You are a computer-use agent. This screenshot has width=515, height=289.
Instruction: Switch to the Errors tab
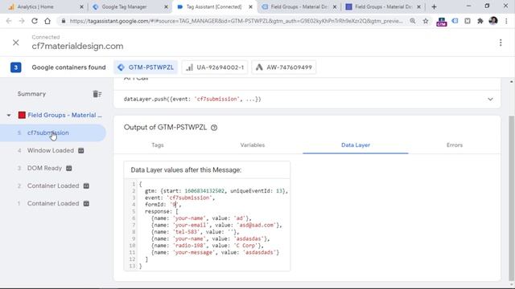(455, 145)
